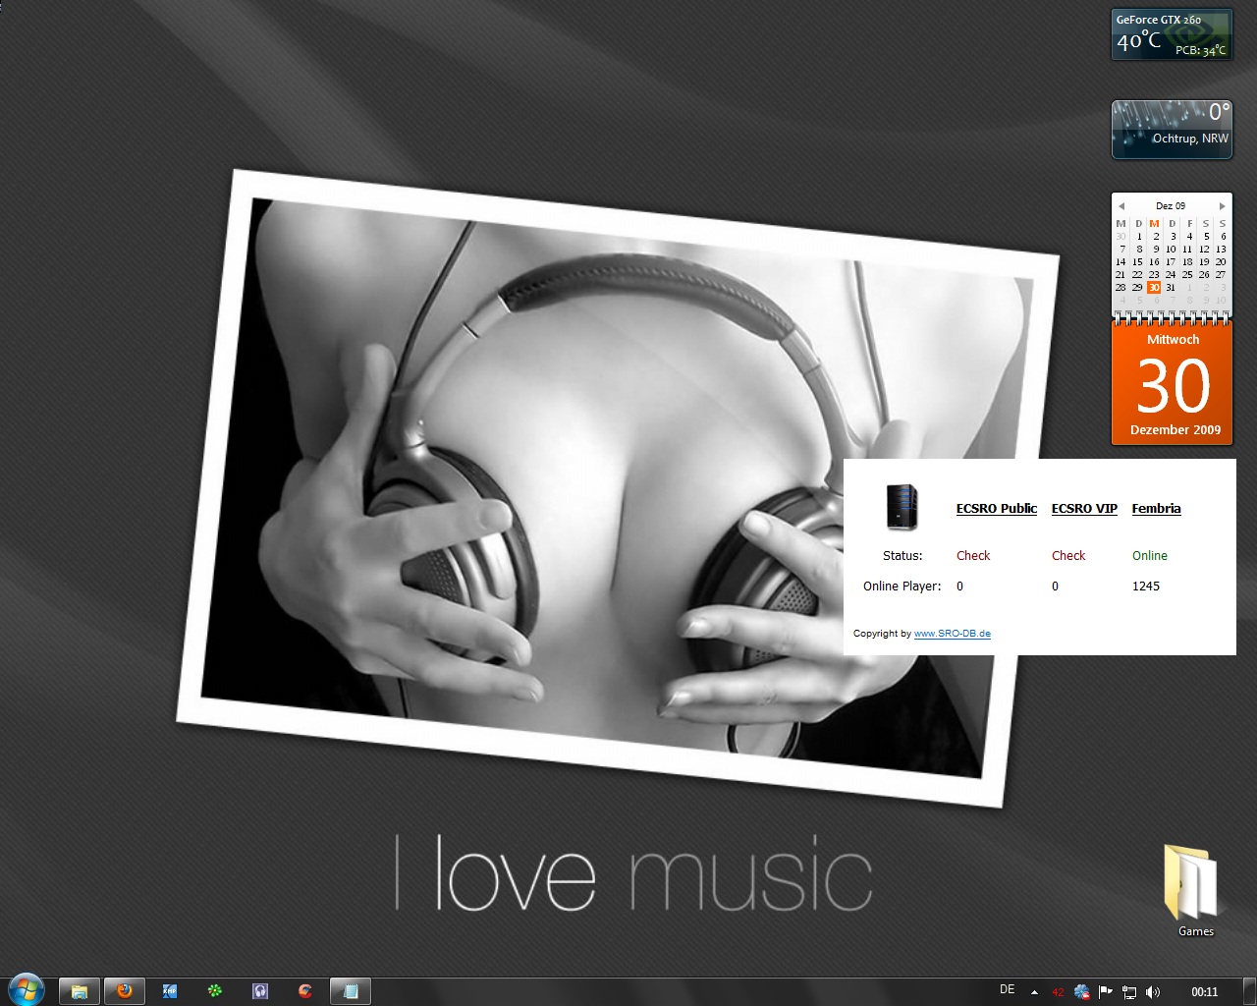Go to previous month in calendar gadget
The width and height of the screenshot is (1257, 1006).
tap(1121, 206)
